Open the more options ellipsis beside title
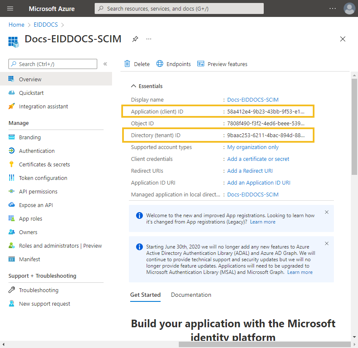Viewport: 358px width, 348px height. coord(149,39)
